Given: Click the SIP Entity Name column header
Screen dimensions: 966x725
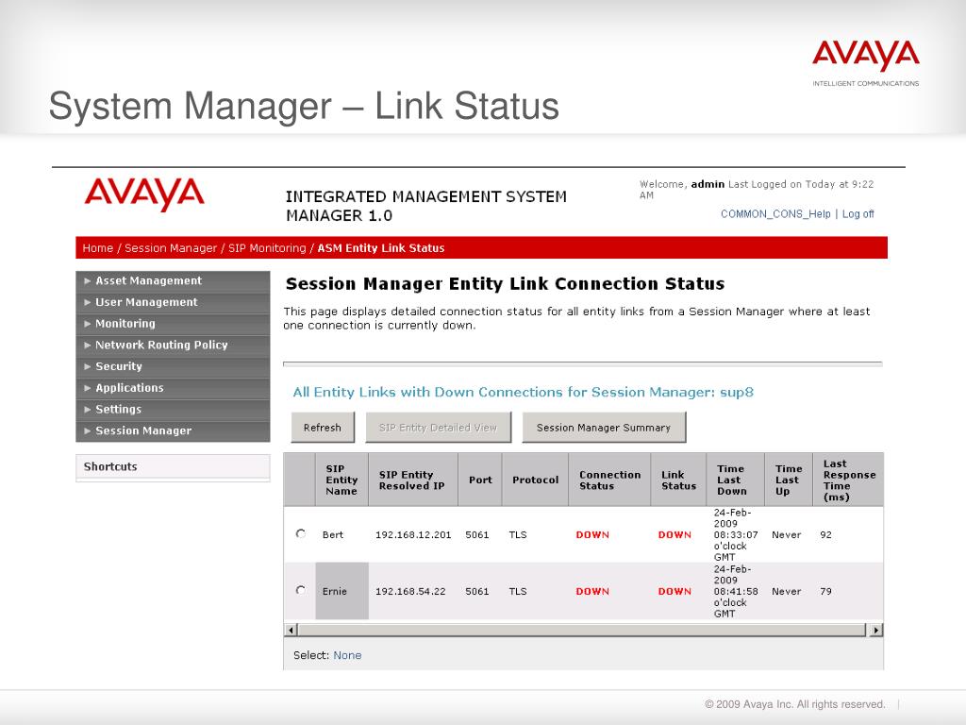Looking at the screenshot, I should (341, 480).
